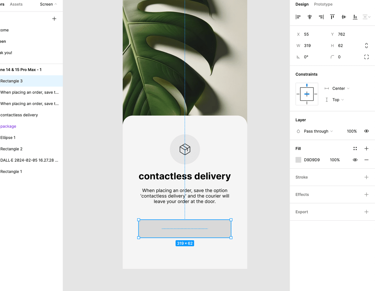
Task: Open vertical constraint Top dropdown
Action: tap(338, 100)
